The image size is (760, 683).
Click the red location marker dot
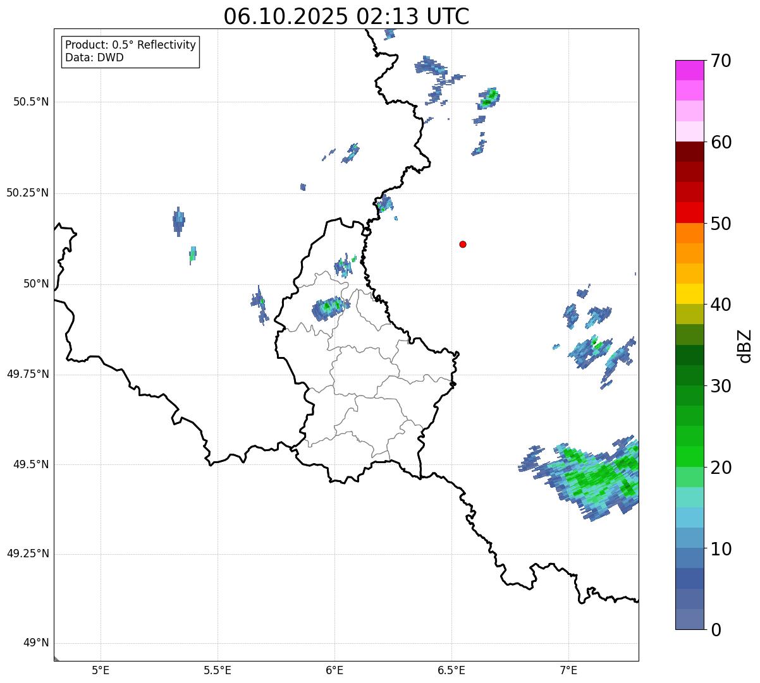(463, 244)
